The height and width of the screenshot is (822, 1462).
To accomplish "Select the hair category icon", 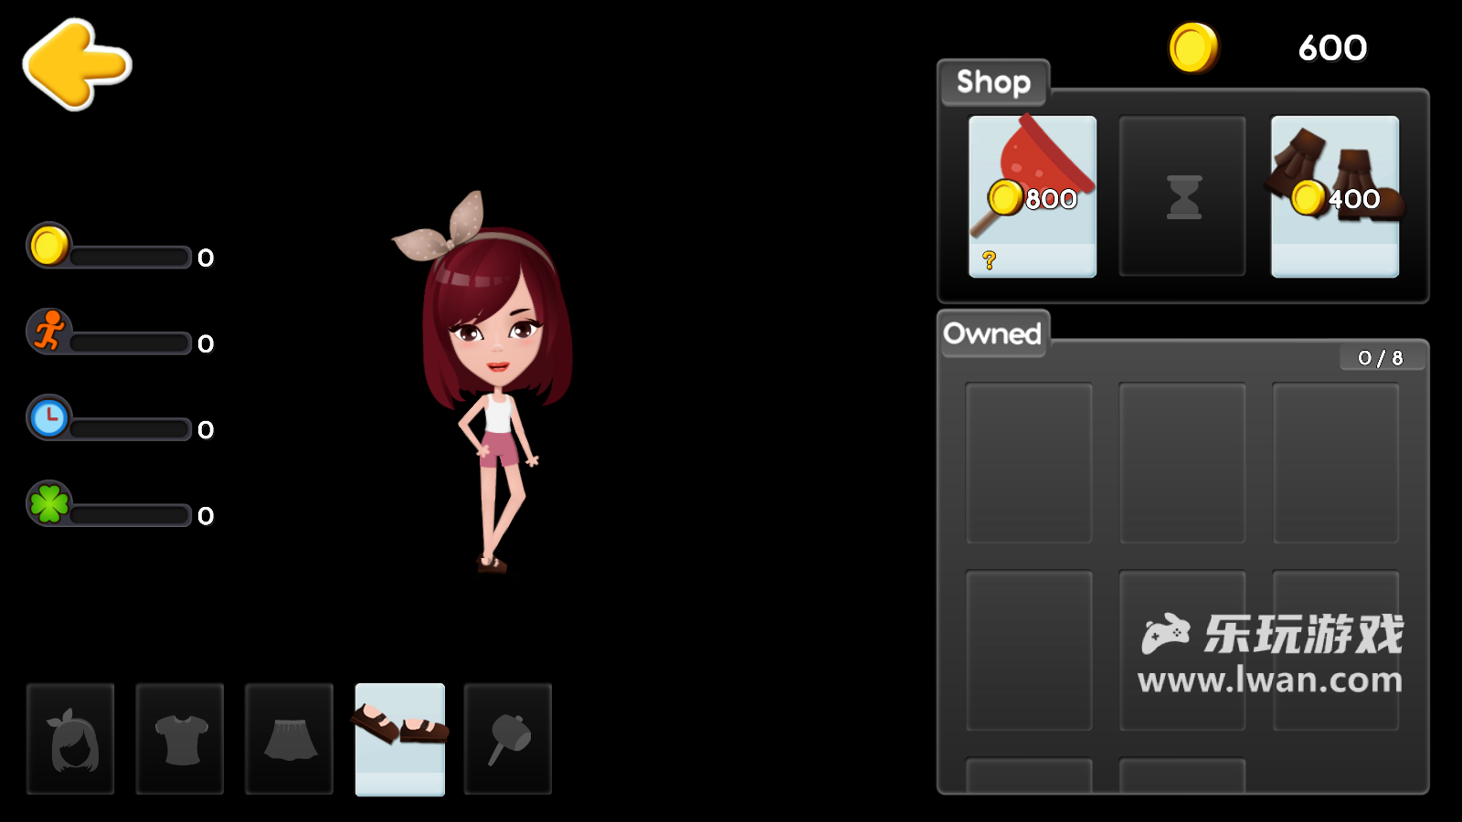I will (70, 739).
